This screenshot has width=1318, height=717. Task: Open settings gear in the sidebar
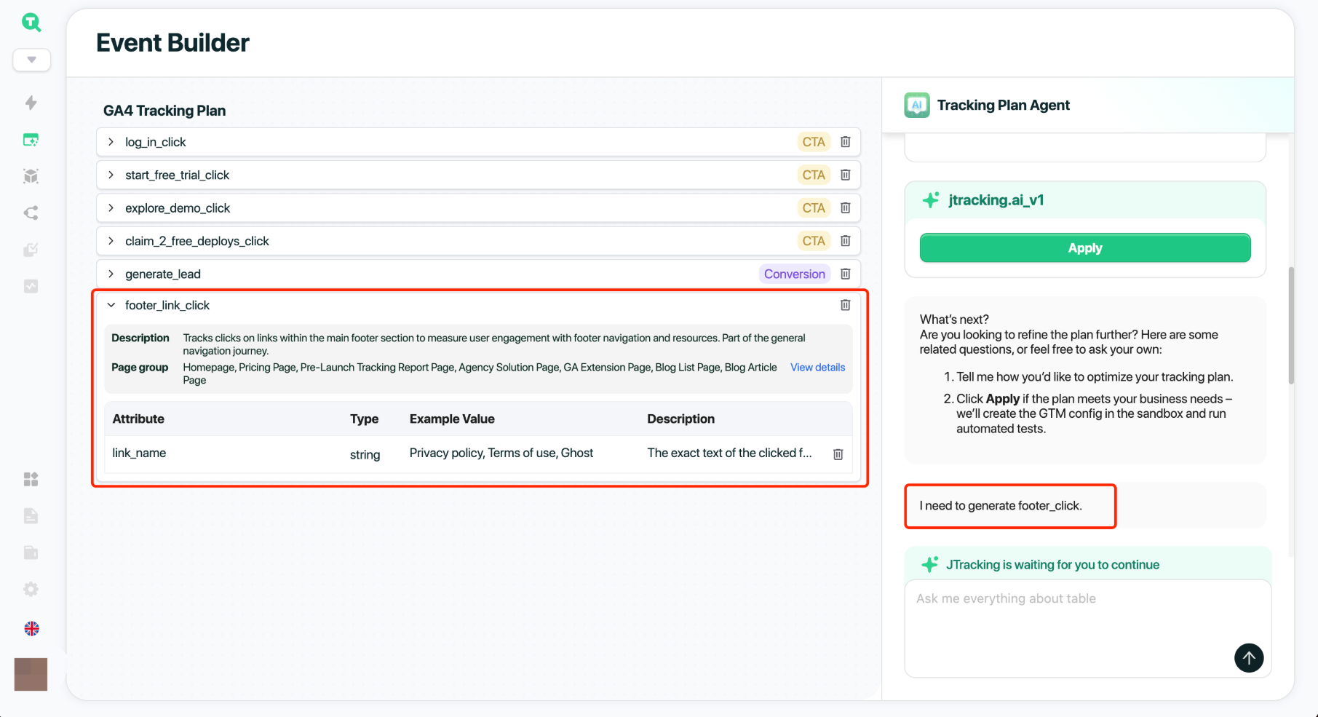(31, 589)
